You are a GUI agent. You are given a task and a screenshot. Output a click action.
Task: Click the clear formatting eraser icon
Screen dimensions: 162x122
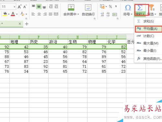point(22,14)
